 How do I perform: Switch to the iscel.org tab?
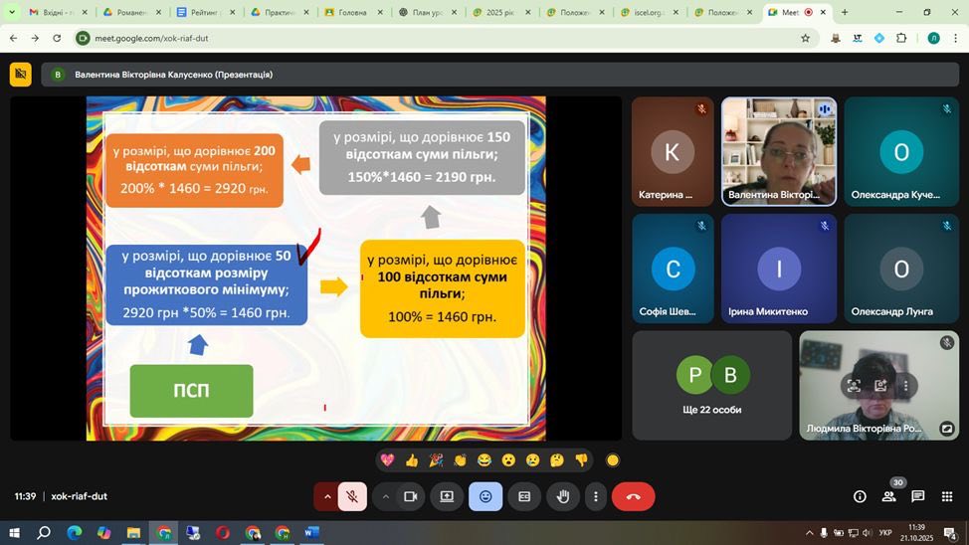(649, 12)
